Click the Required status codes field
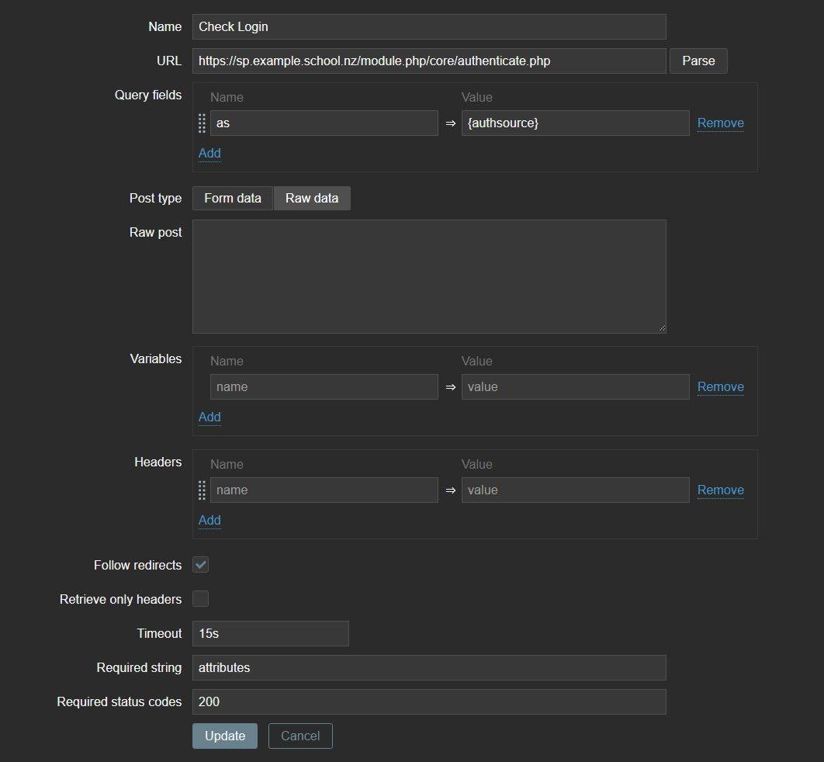The width and height of the screenshot is (824, 762). click(429, 702)
